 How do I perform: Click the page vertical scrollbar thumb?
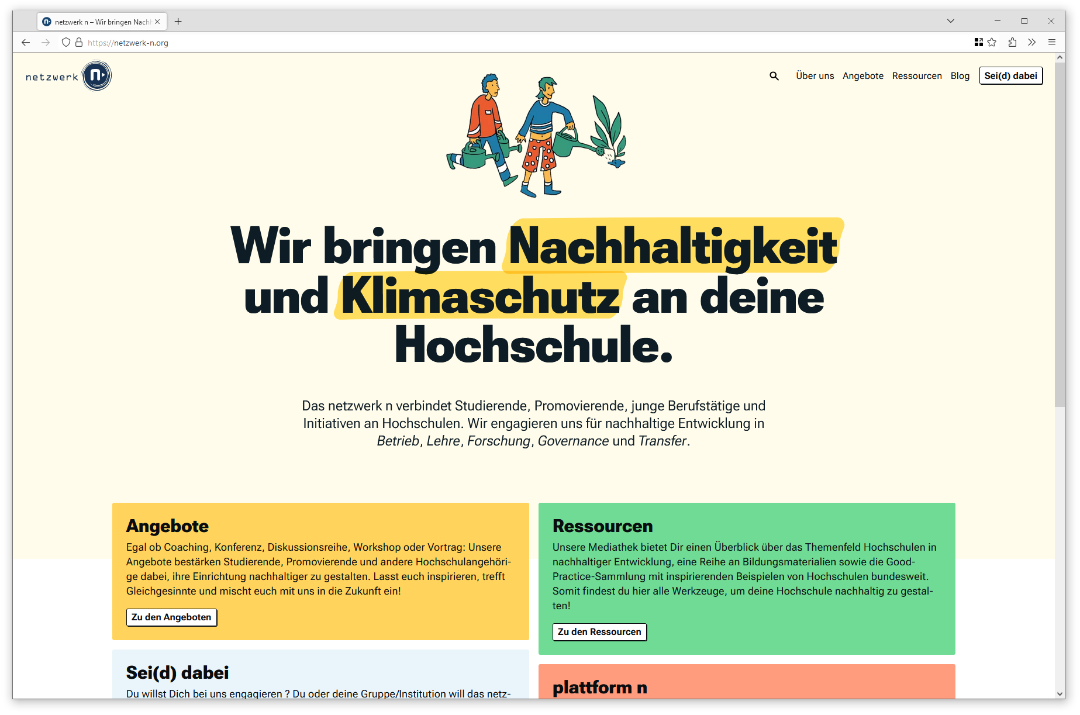pos(1060,234)
